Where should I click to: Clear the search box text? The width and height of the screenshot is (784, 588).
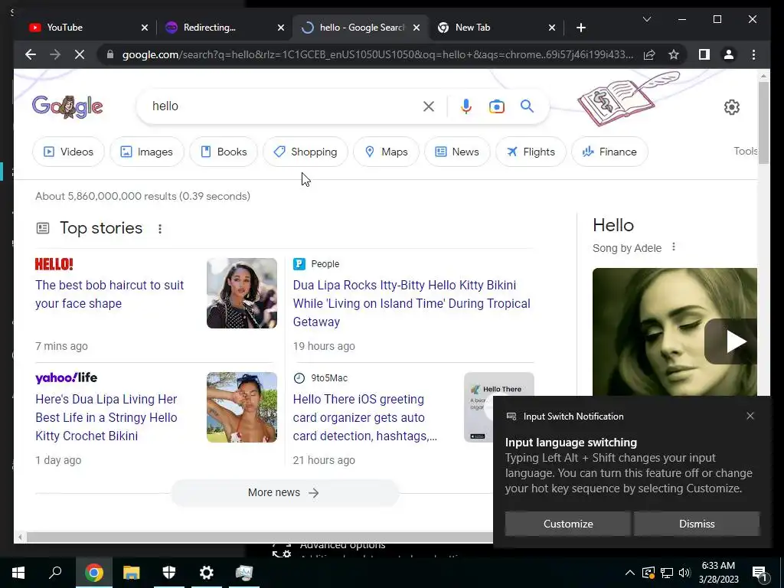coord(429,106)
